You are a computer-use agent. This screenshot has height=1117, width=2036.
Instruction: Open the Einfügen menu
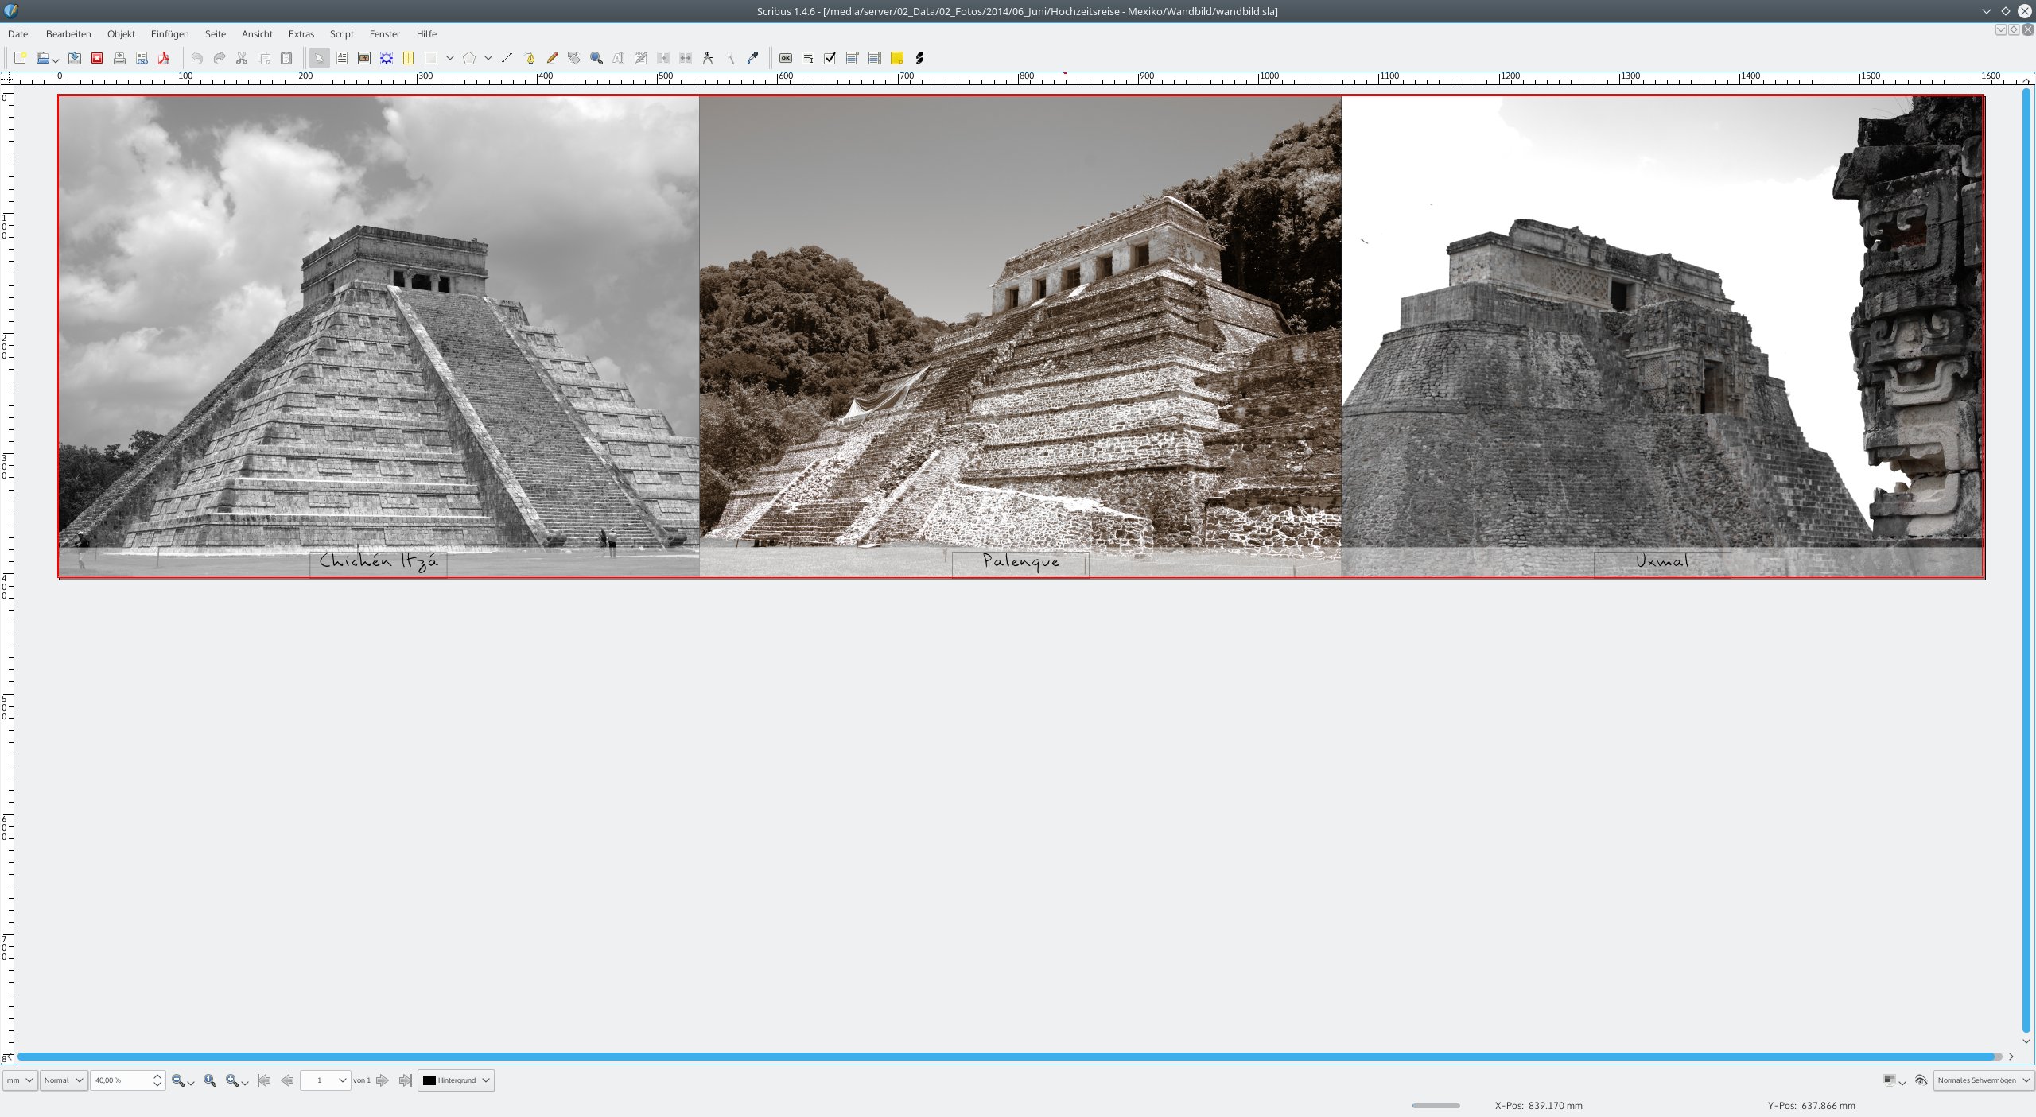(x=169, y=34)
